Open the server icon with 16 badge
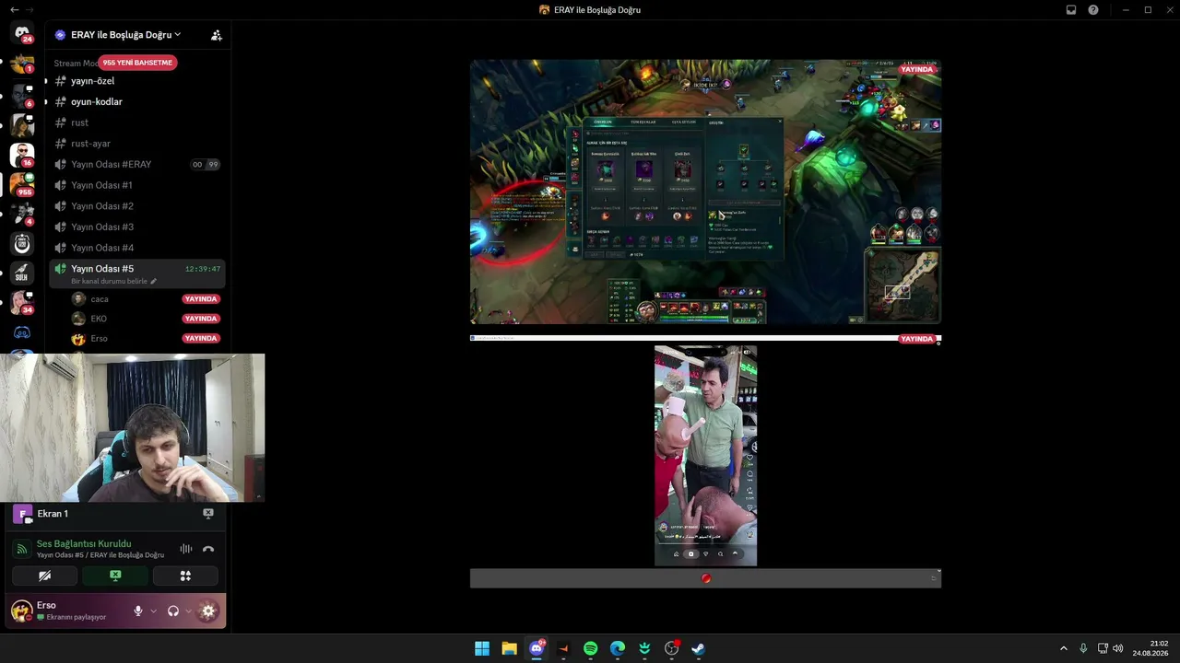Viewport: 1180px width, 663px height. [22, 155]
